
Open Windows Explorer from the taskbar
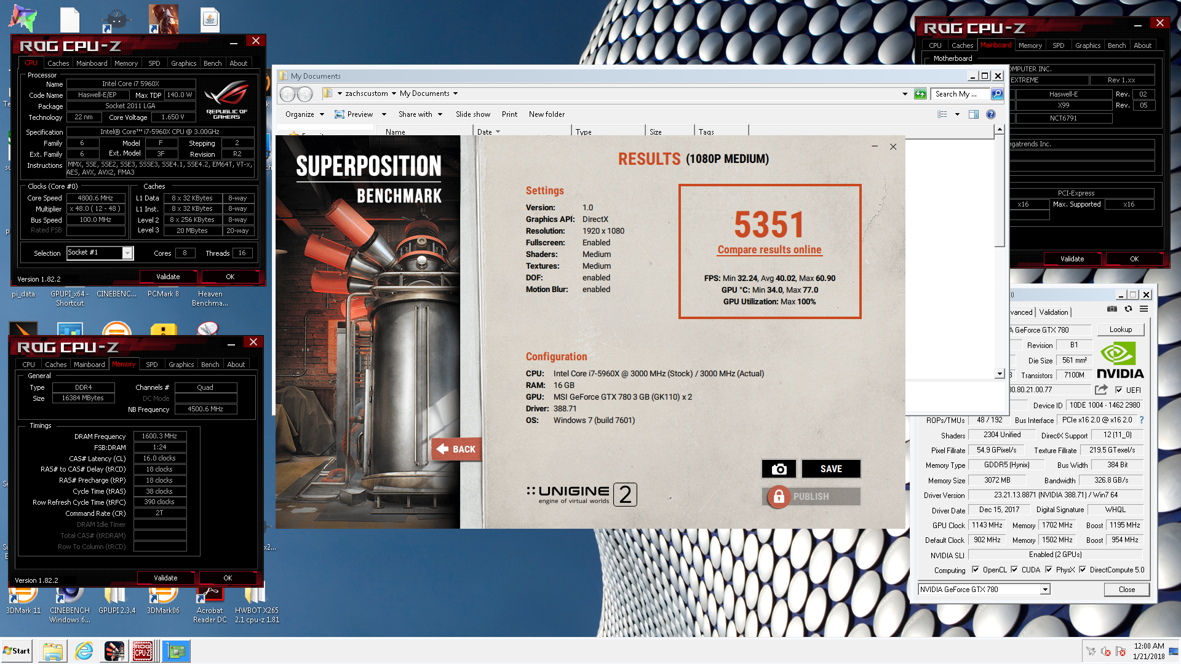[53, 651]
